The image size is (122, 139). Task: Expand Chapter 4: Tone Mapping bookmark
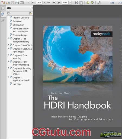pos(8,55)
